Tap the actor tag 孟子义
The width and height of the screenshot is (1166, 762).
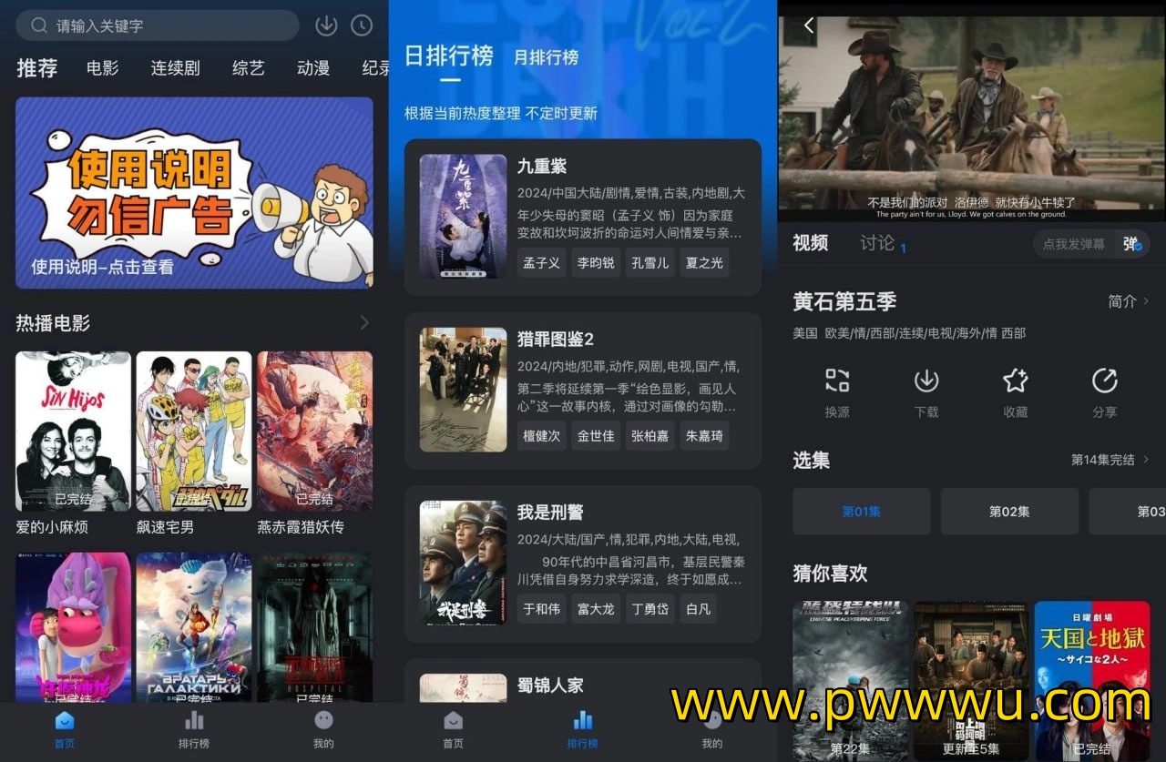[x=542, y=263]
